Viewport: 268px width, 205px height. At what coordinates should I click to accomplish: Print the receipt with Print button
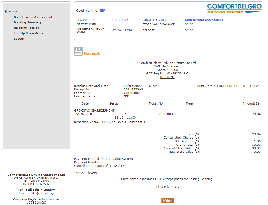pyautogui.click(x=167, y=201)
